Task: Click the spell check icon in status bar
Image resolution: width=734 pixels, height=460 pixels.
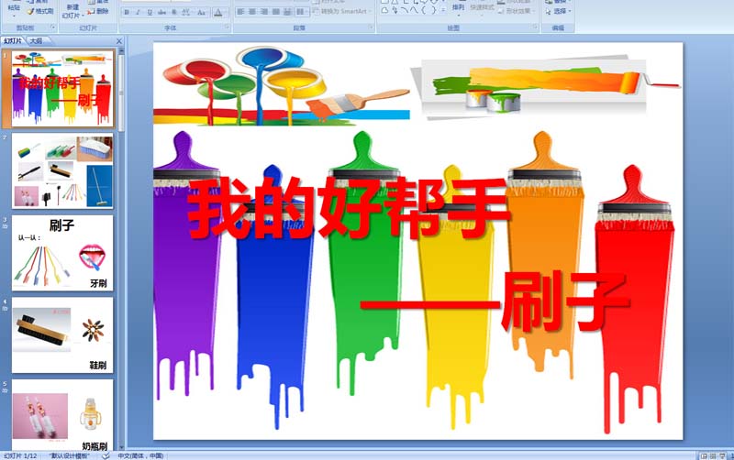Action: click(x=106, y=455)
